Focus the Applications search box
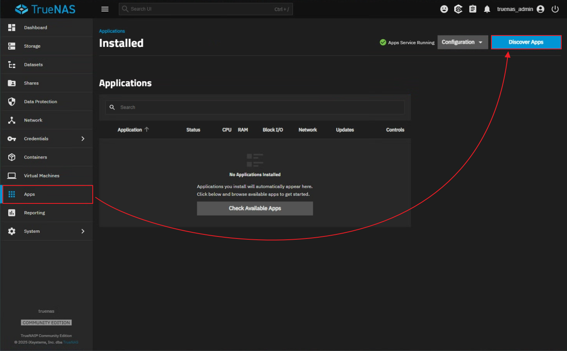567x351 pixels. point(255,107)
